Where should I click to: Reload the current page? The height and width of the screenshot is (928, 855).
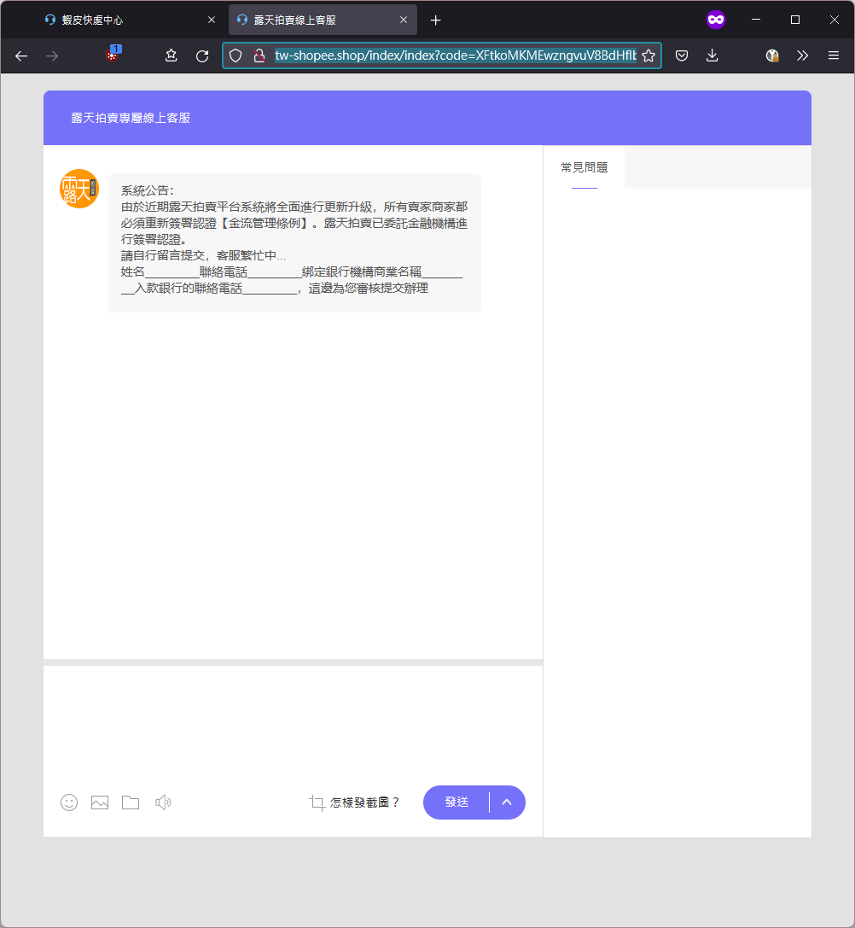(x=202, y=55)
